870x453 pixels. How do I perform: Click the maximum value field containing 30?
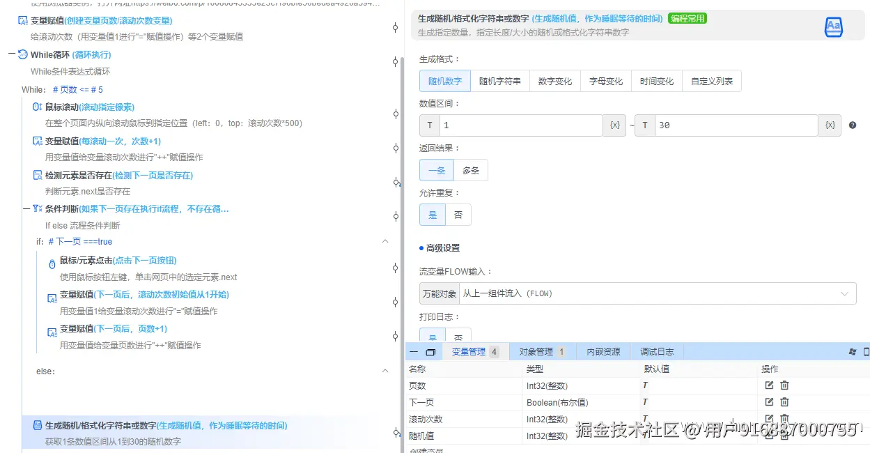[736, 125]
